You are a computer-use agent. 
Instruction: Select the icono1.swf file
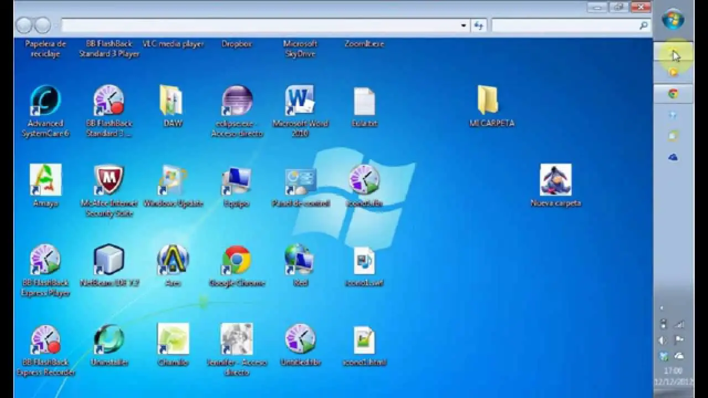(365, 261)
